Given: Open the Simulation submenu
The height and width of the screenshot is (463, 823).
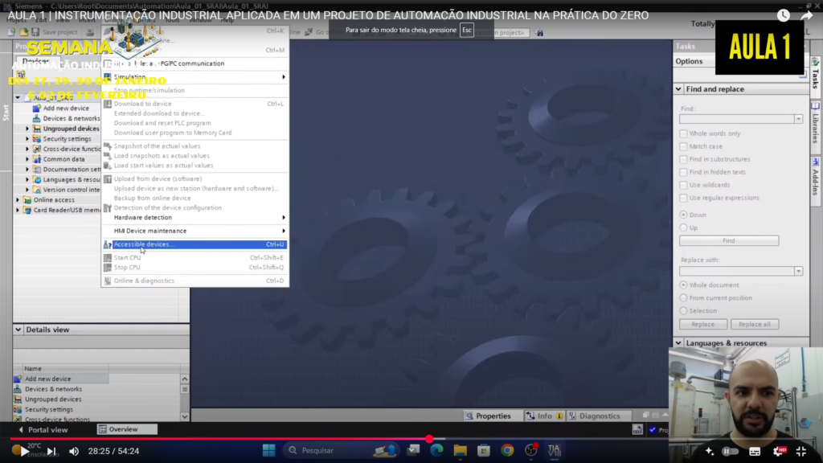Looking at the screenshot, I should pos(194,76).
